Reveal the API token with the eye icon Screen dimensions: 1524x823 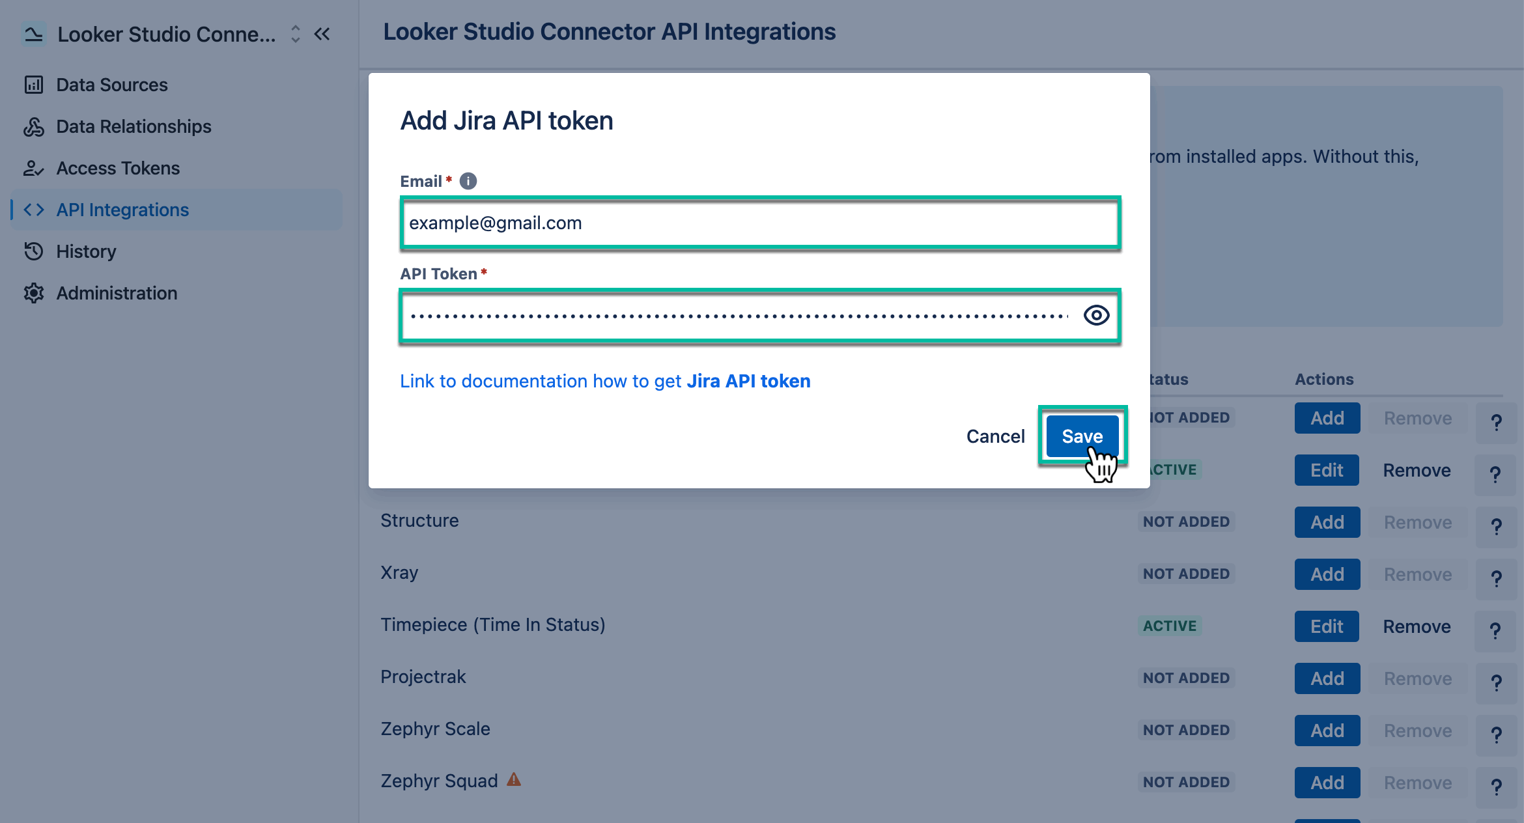pyautogui.click(x=1095, y=314)
